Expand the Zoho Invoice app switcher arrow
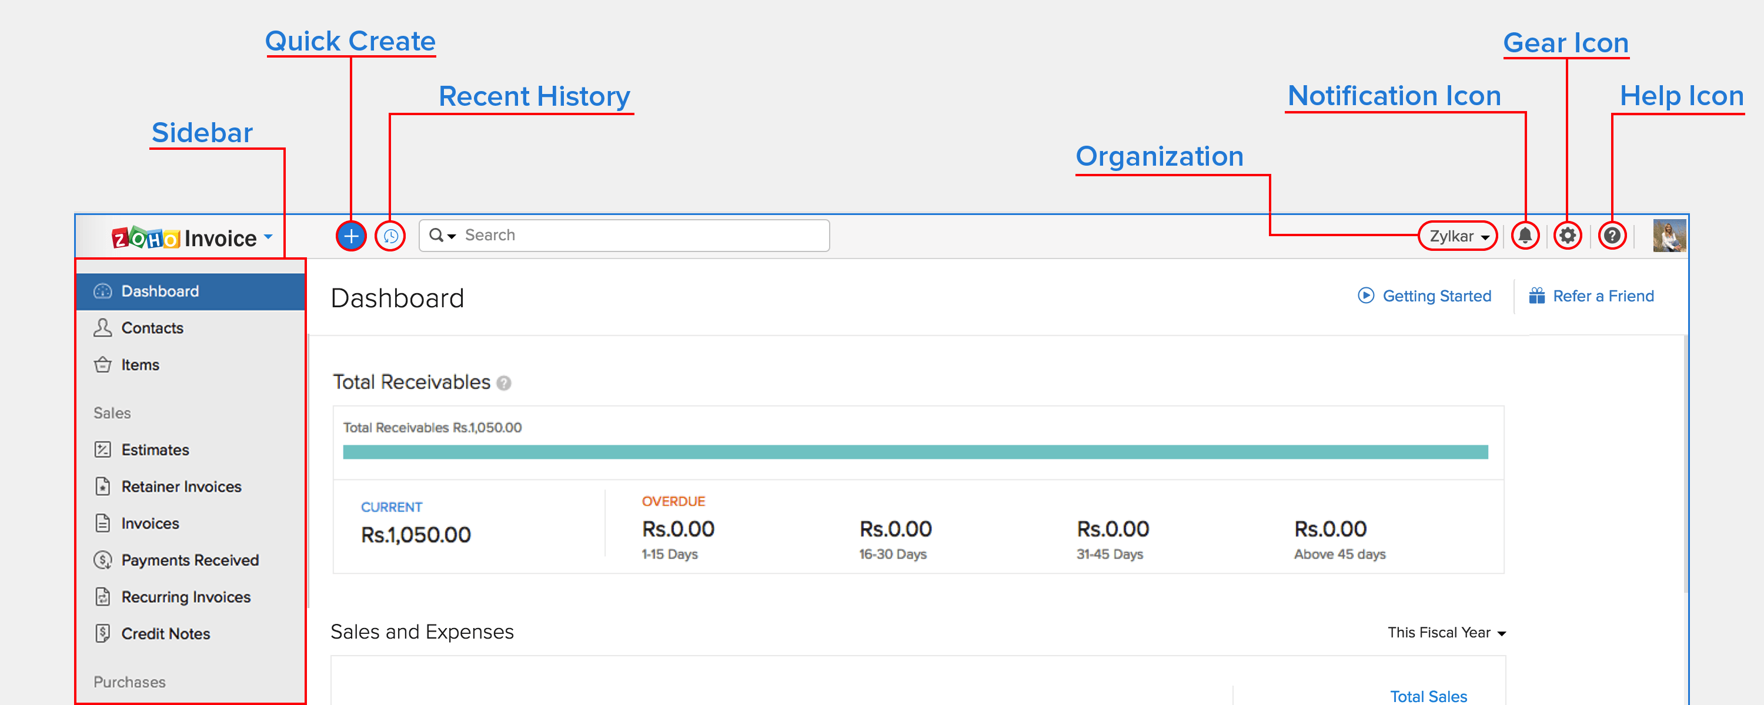Screen dimensions: 1764x705 pos(269,237)
